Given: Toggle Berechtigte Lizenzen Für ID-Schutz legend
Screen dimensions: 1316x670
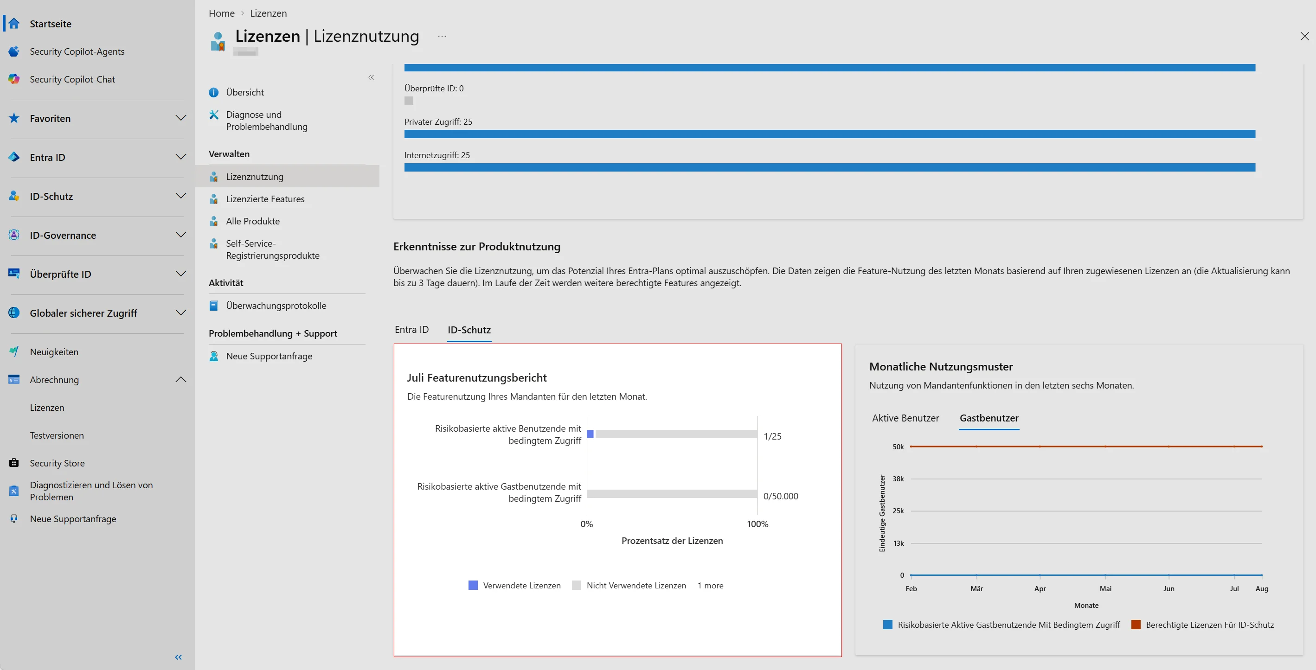Looking at the screenshot, I should click(1203, 625).
